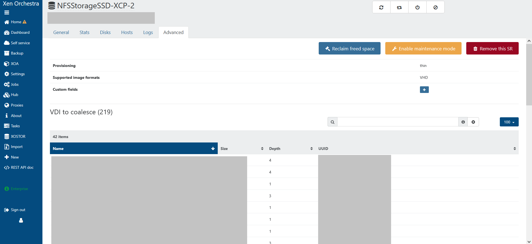Screen dimensions: 532x244
Task: Switch to the Disks tab
Action: (x=105, y=32)
